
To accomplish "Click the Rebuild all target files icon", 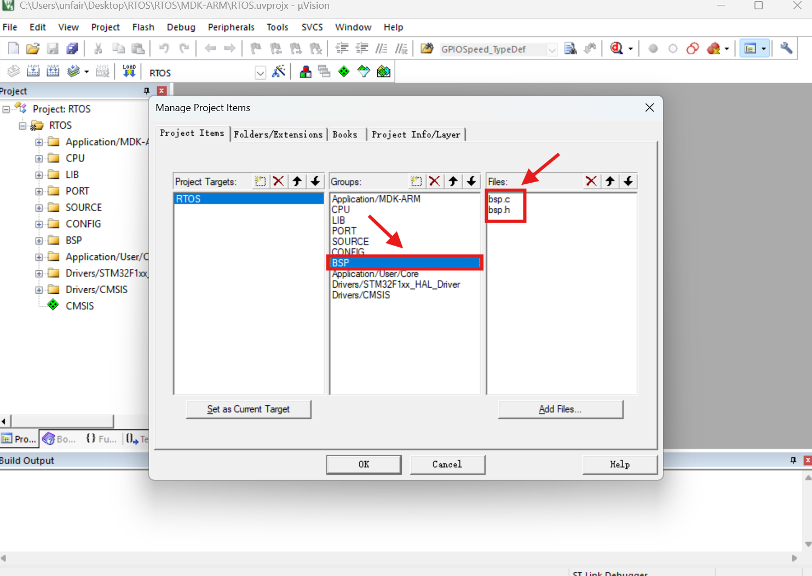I will (x=53, y=71).
